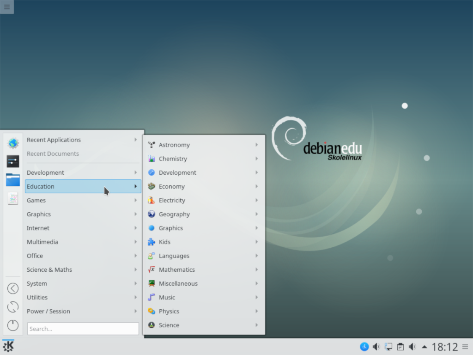
Task: Click inside the Search field
Action: pyautogui.click(x=83, y=328)
